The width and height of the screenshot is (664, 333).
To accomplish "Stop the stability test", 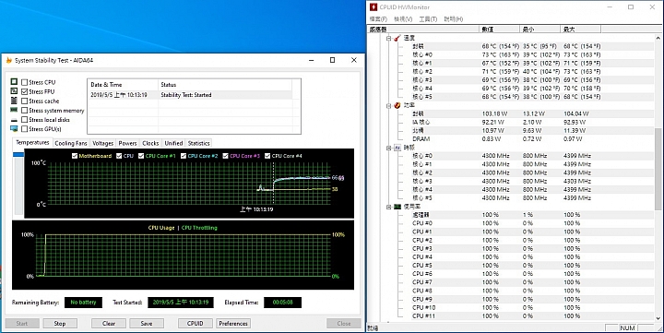I will tap(60, 323).
